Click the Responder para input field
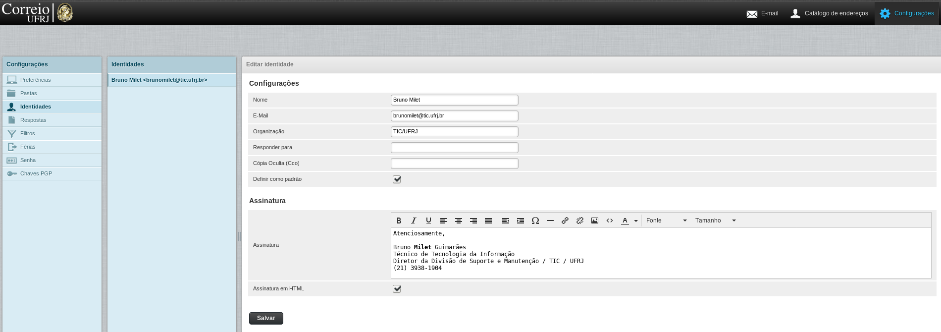Screen dimensions: 941x332 [x=454, y=148]
